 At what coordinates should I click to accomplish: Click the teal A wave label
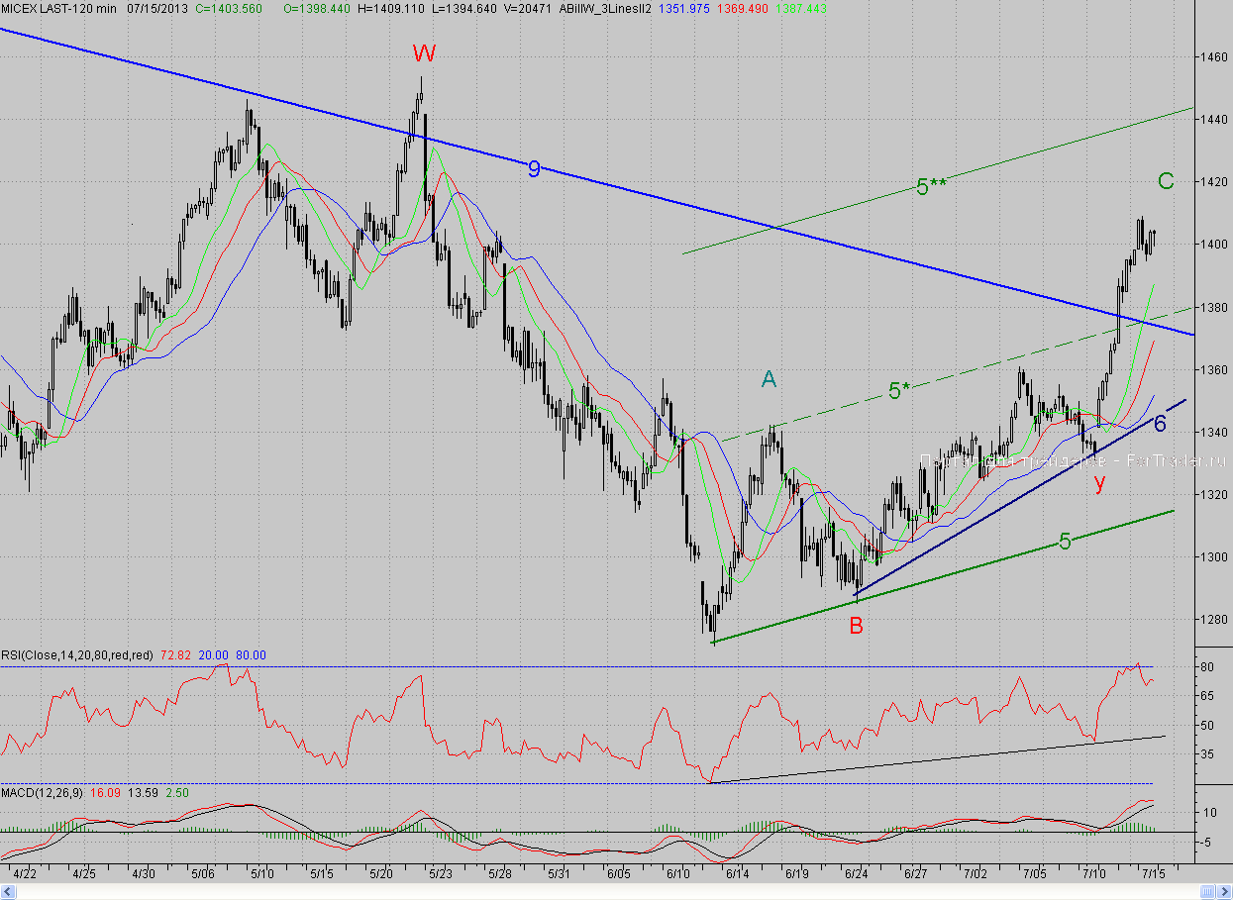click(769, 378)
